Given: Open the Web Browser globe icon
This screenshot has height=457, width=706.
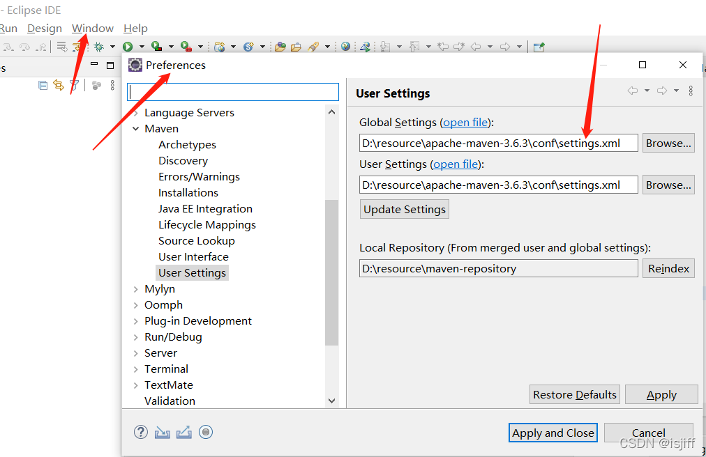Looking at the screenshot, I should (x=345, y=47).
